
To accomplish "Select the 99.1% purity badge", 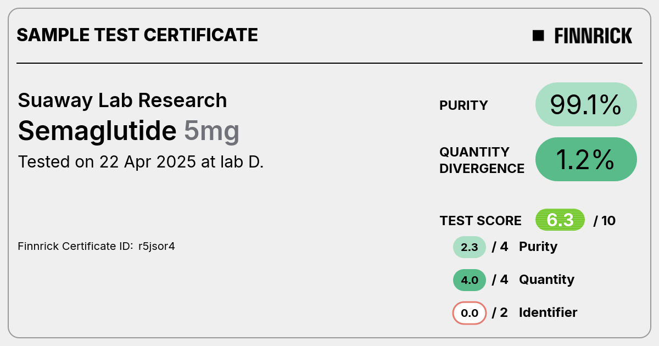I will (586, 104).
